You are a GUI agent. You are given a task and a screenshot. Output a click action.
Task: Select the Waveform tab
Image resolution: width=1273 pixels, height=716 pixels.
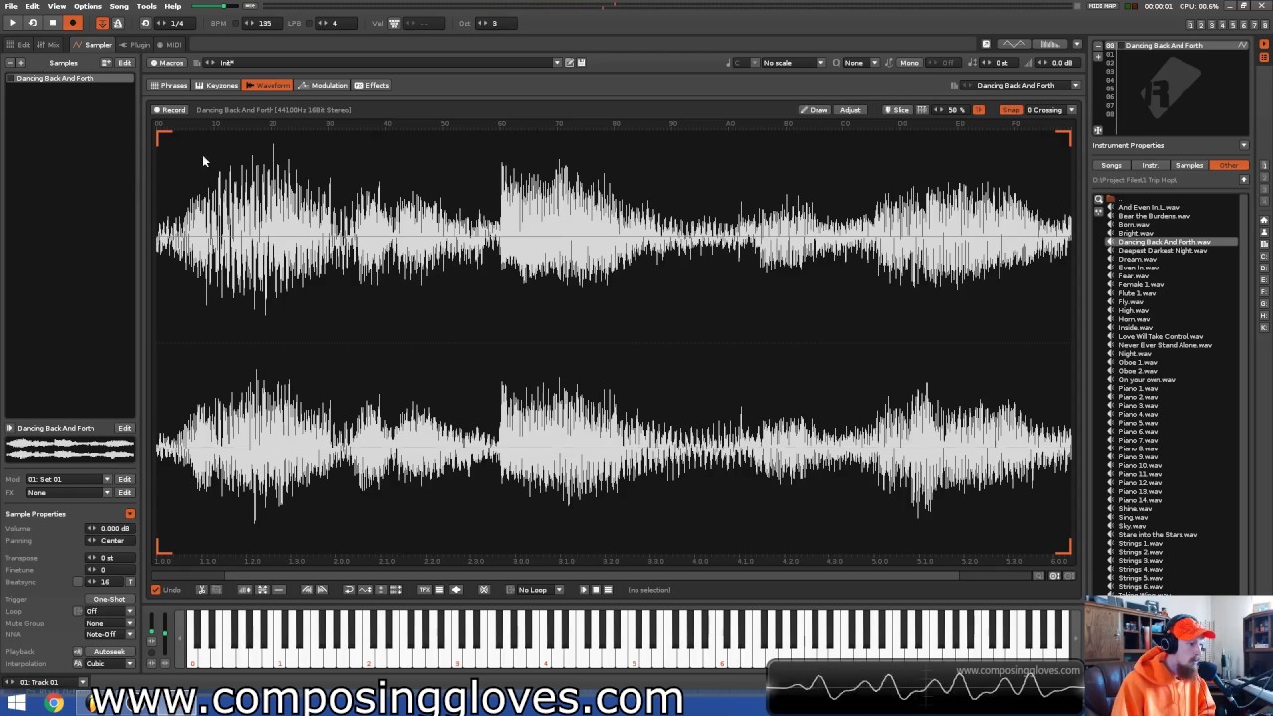click(x=268, y=86)
